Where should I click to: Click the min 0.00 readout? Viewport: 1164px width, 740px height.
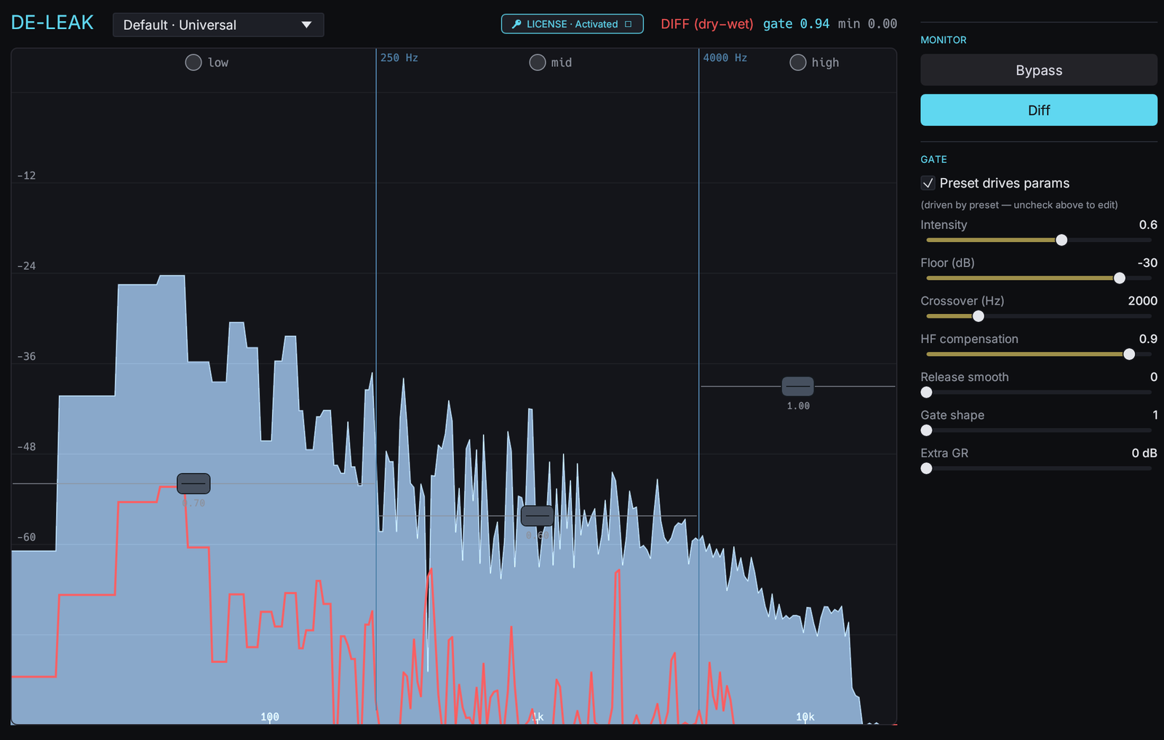click(x=867, y=24)
